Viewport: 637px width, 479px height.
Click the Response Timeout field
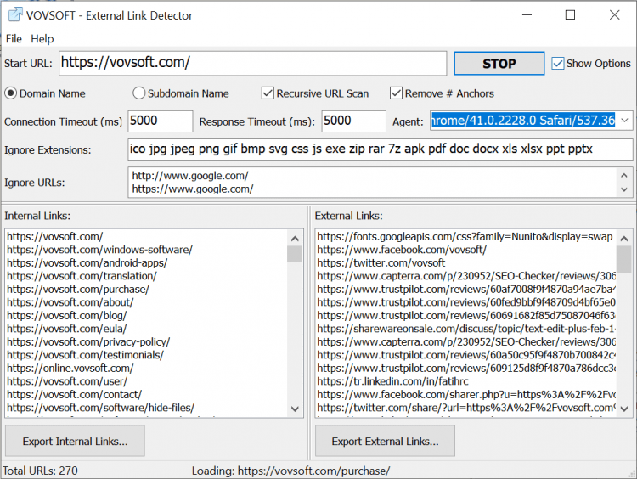pyautogui.click(x=353, y=121)
